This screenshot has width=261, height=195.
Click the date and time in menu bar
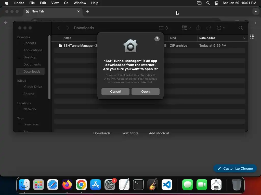point(239,3)
